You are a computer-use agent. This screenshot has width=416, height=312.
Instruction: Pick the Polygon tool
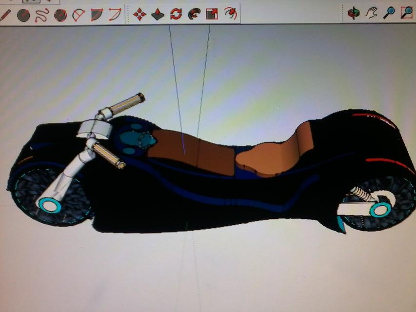60,15
